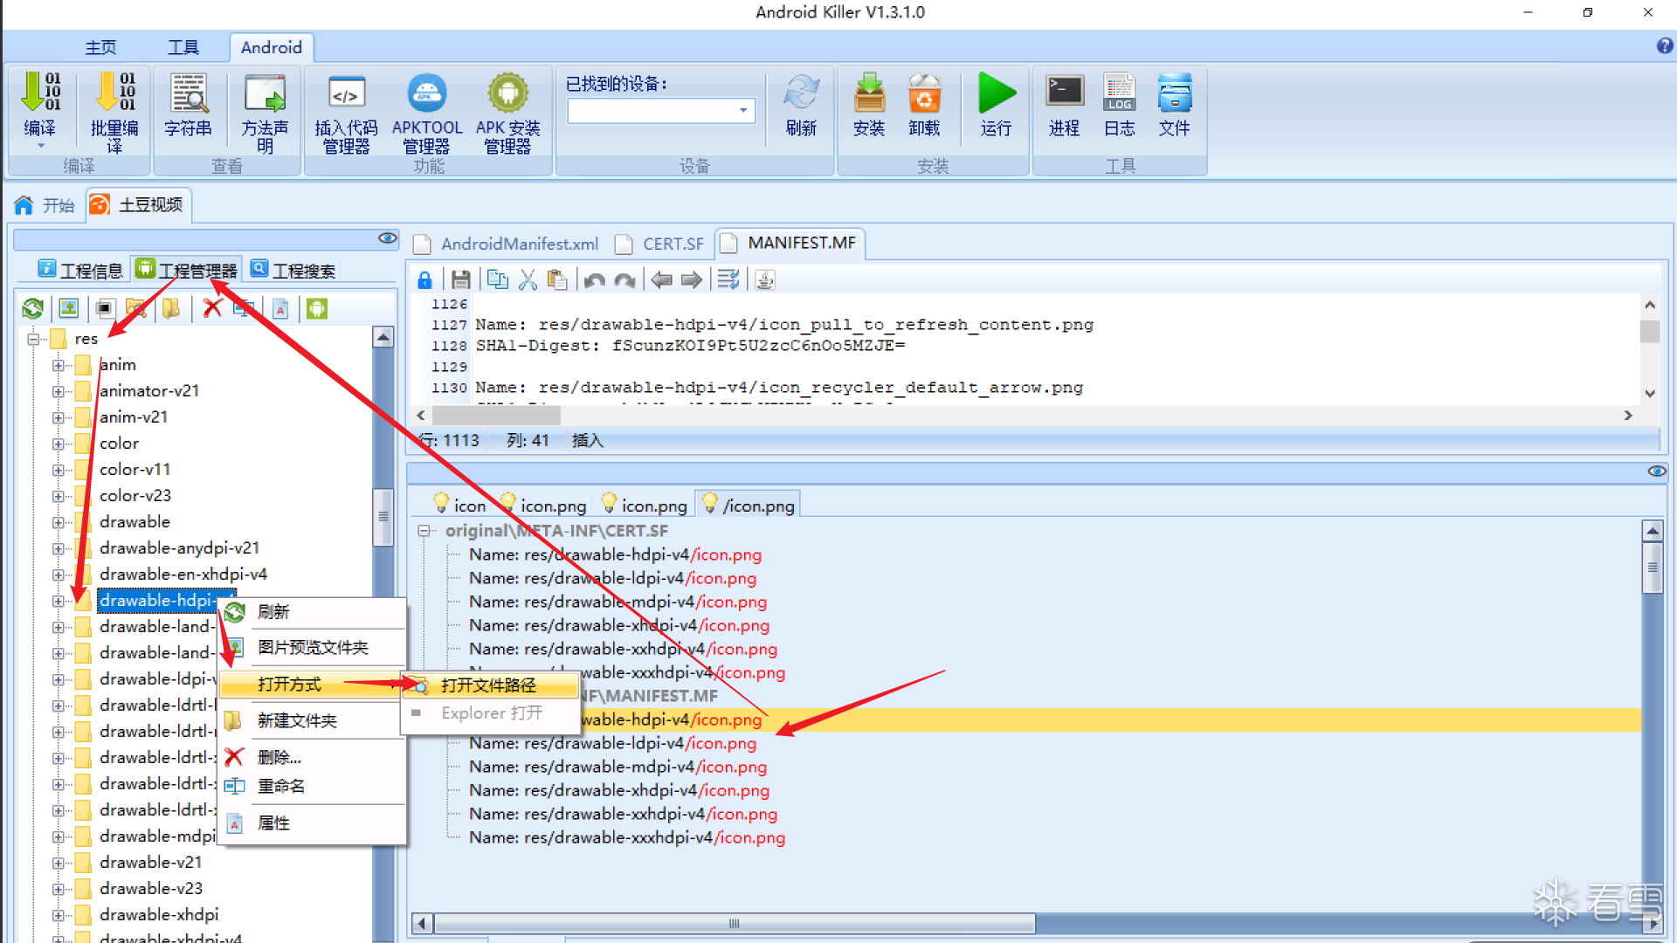Click the green Android icon in tree toolbar
The width and height of the screenshot is (1677, 943).
pyautogui.click(x=317, y=308)
